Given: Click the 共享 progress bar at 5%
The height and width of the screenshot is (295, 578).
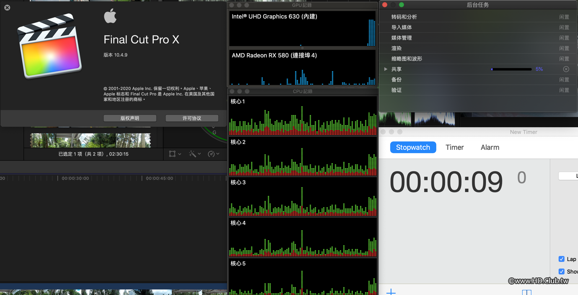Looking at the screenshot, I should tap(511, 69).
